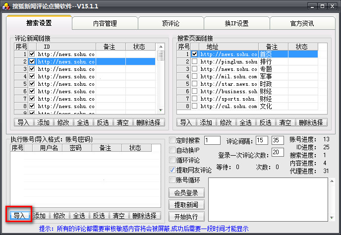
Task: Click 添加 under the 搜索页面链接 list
Action: pos(206,122)
